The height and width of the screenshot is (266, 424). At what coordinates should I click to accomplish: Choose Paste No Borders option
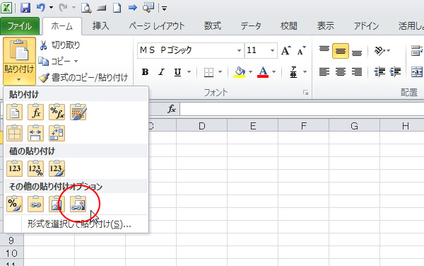click(14, 133)
